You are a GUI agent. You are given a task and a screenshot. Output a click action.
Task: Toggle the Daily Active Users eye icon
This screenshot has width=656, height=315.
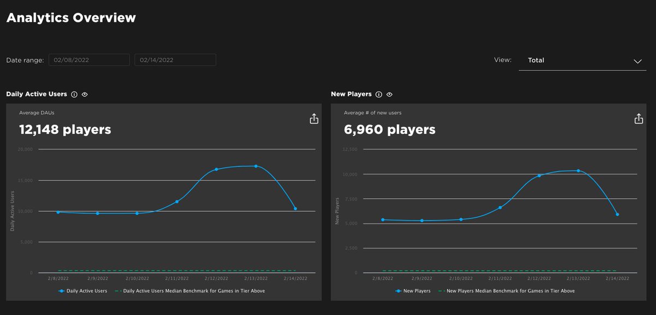pos(85,94)
